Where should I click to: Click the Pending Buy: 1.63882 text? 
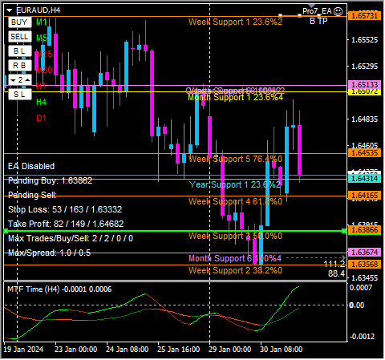pos(50,180)
